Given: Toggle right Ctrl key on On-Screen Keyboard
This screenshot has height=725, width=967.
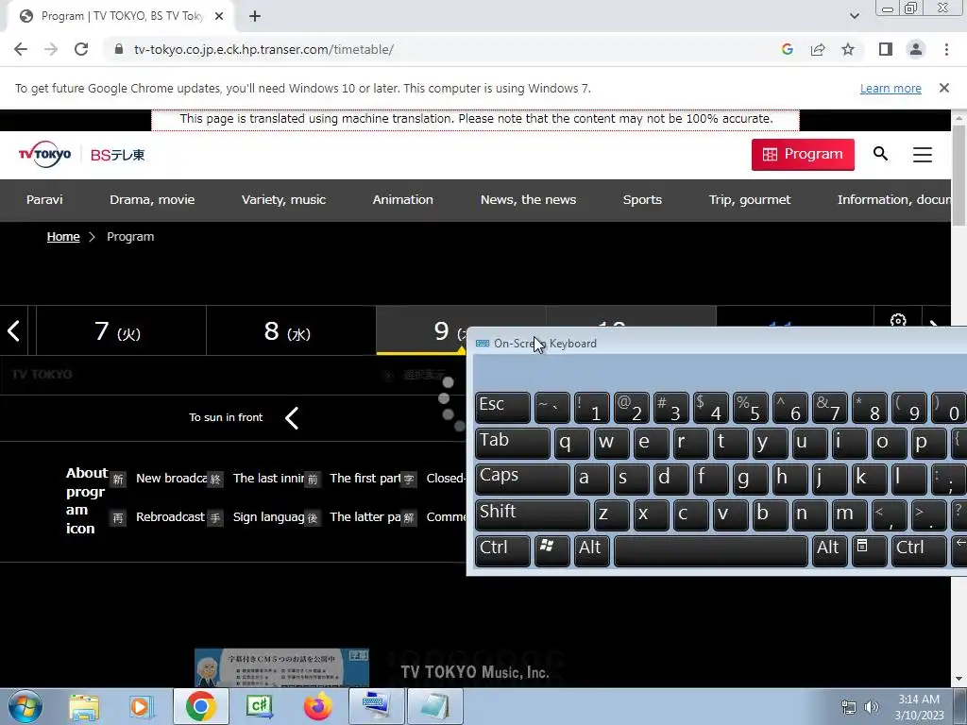Looking at the screenshot, I should tap(919, 550).
